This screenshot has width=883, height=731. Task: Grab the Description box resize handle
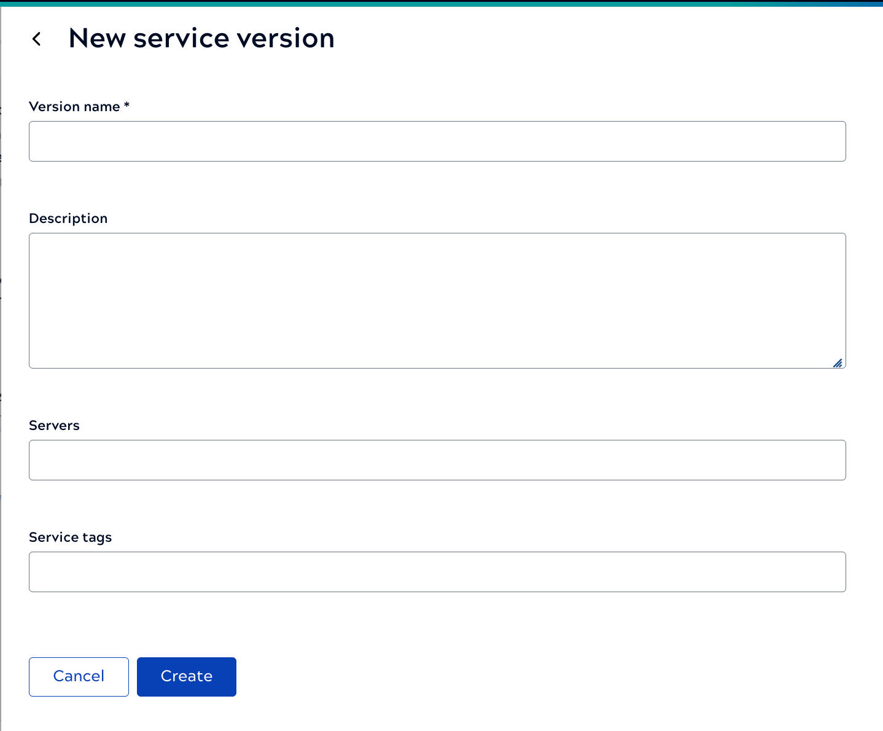pyautogui.click(x=838, y=363)
